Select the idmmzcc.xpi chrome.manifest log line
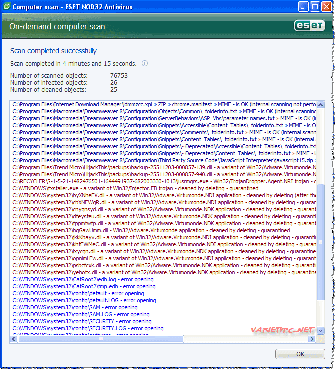The height and width of the screenshot is (369, 335). (164, 104)
